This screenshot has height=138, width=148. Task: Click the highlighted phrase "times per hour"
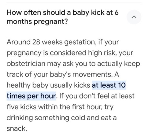pos(31,96)
